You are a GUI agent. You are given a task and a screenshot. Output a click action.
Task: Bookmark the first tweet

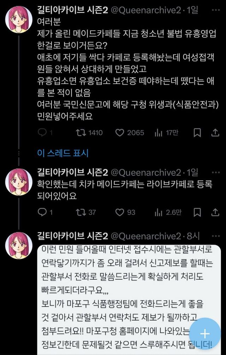point(197,133)
